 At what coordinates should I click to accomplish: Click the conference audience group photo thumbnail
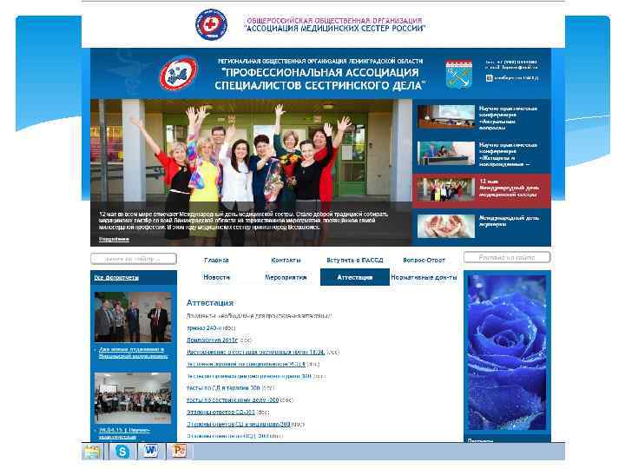tap(133, 398)
